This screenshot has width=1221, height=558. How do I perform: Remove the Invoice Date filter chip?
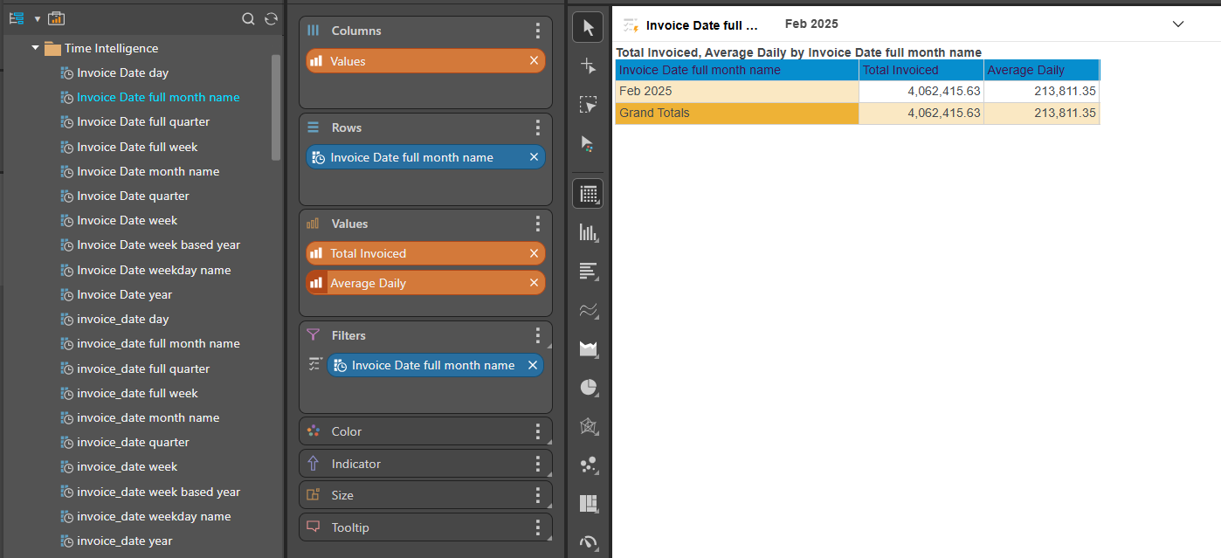tap(533, 365)
